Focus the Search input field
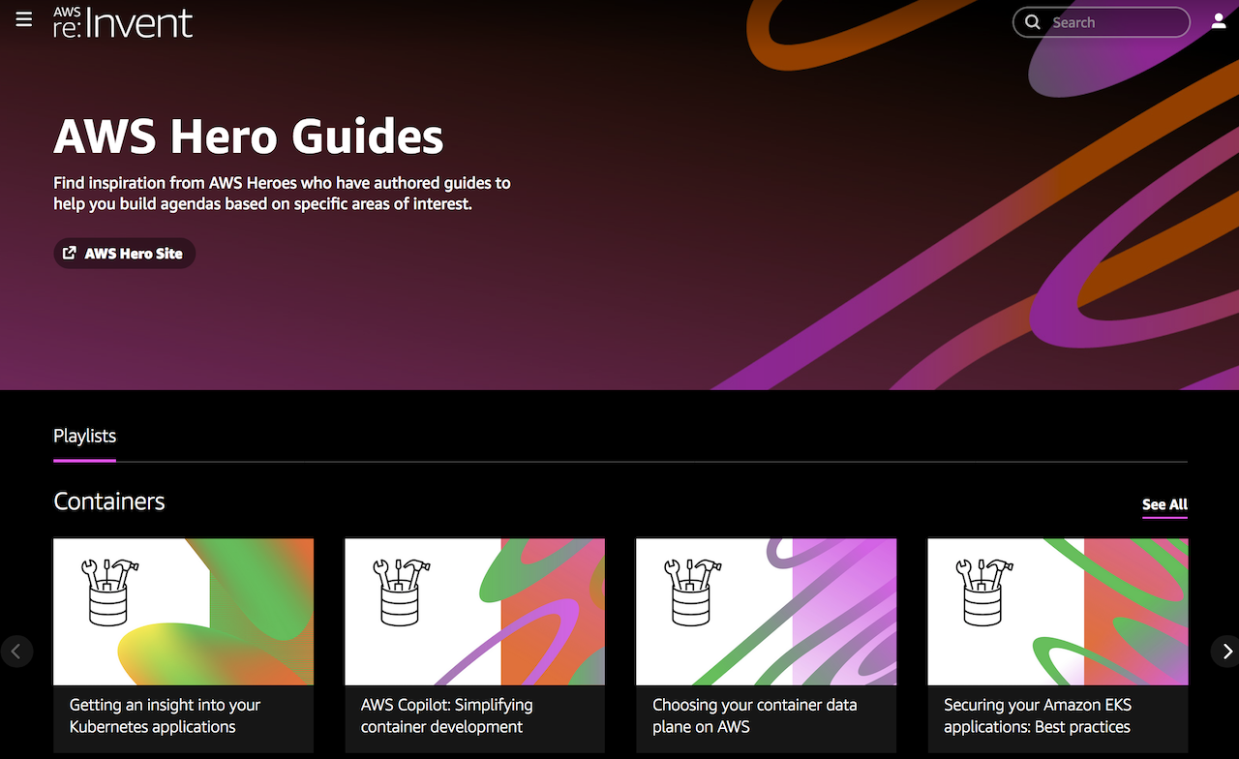 (1102, 22)
